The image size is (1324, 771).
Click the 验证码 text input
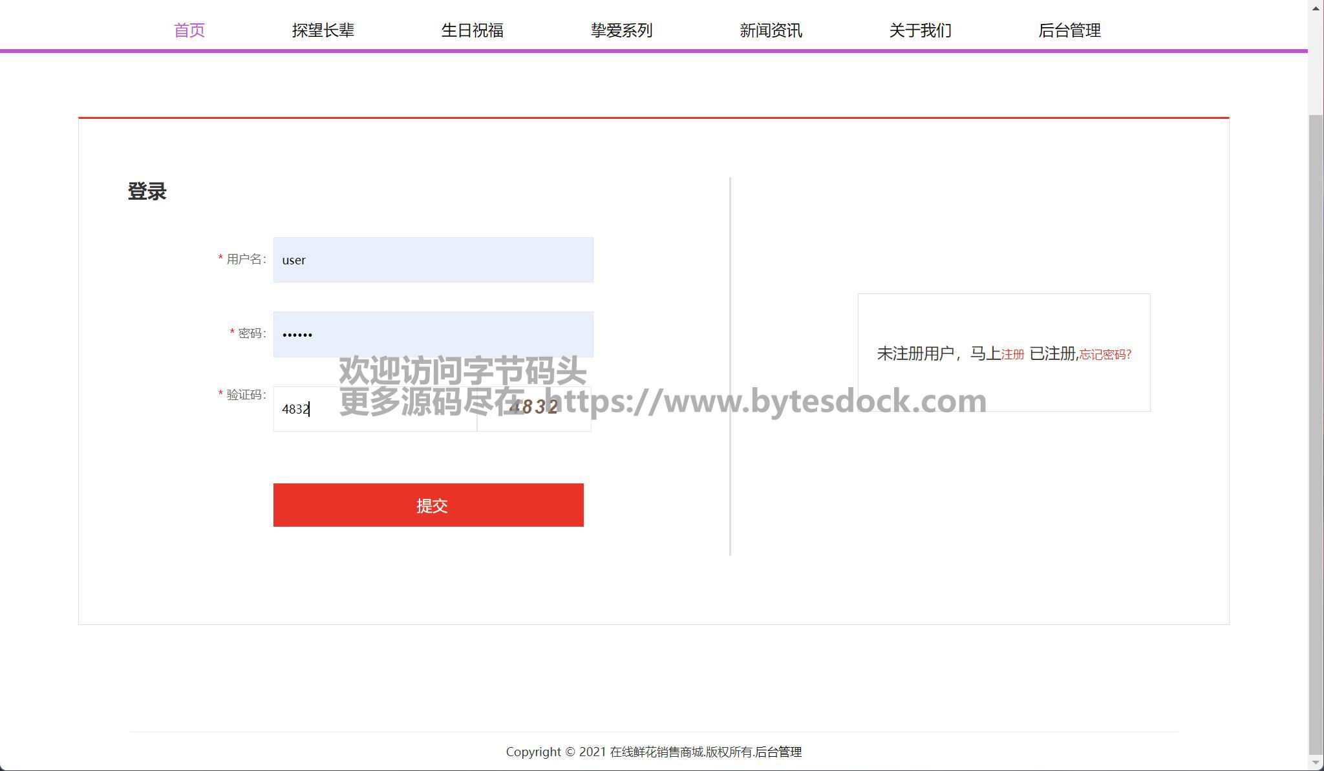pyautogui.click(x=374, y=409)
